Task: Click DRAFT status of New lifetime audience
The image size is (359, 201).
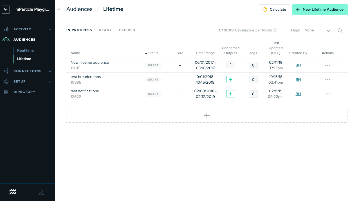Action: (x=153, y=65)
